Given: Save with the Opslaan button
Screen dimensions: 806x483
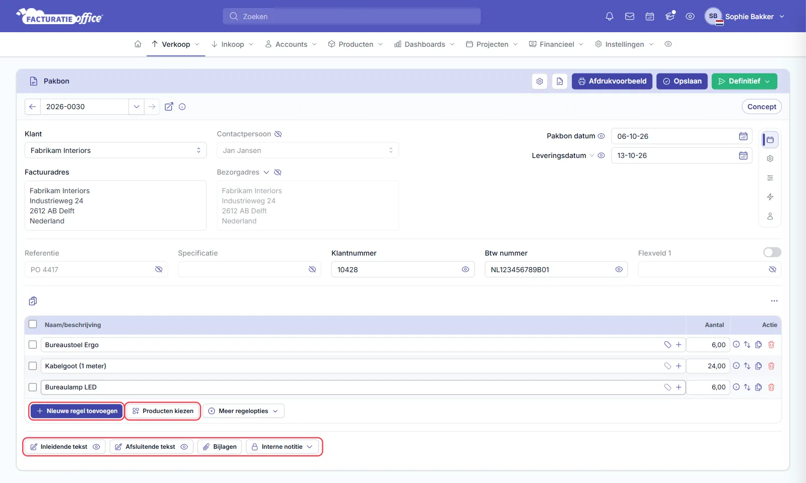Looking at the screenshot, I should point(682,81).
